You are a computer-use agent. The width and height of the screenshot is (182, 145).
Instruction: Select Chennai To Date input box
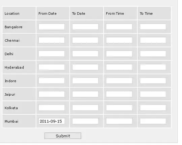click(85, 40)
